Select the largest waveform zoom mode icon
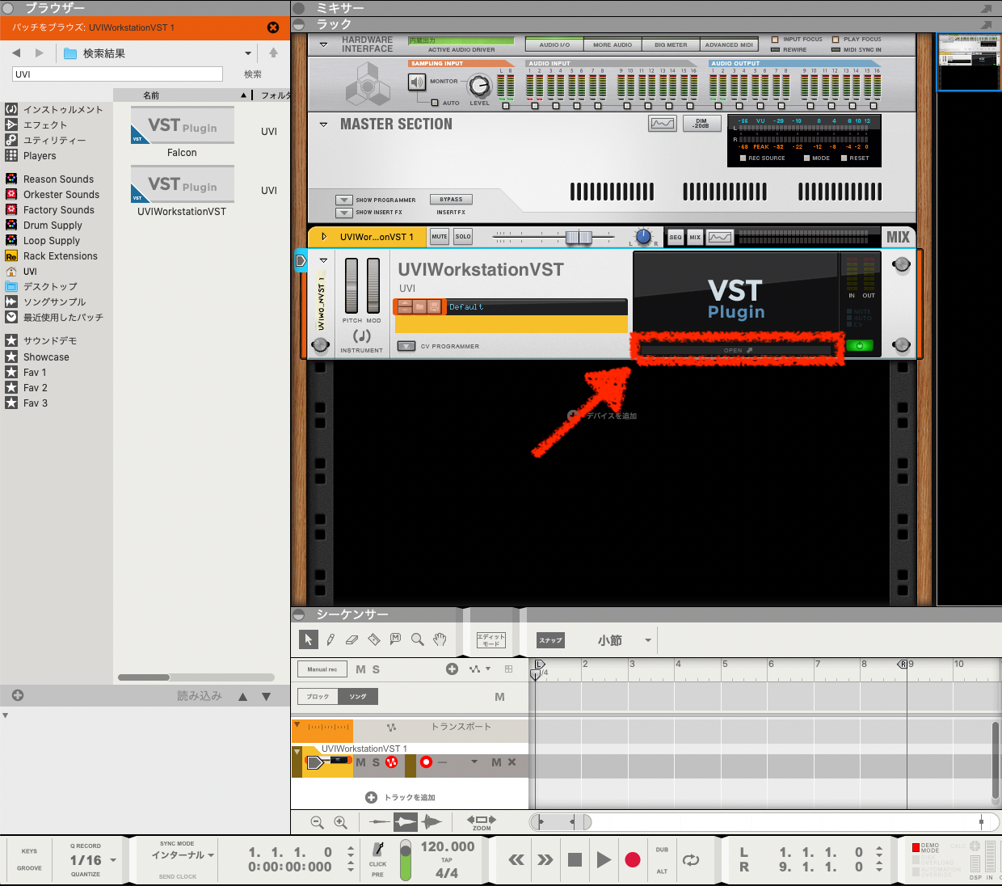The width and height of the screenshot is (1002, 886). tap(432, 822)
